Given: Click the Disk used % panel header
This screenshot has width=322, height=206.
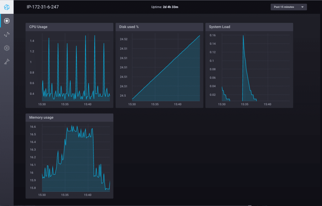Looking at the screenshot, I should click(159, 27).
